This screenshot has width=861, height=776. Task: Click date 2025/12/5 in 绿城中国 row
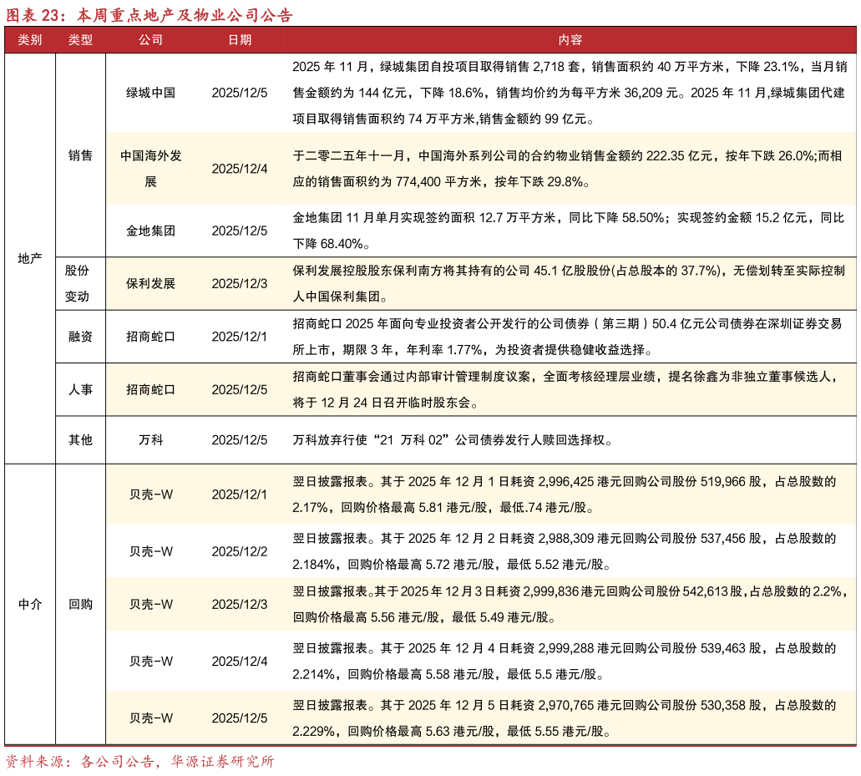click(x=240, y=93)
